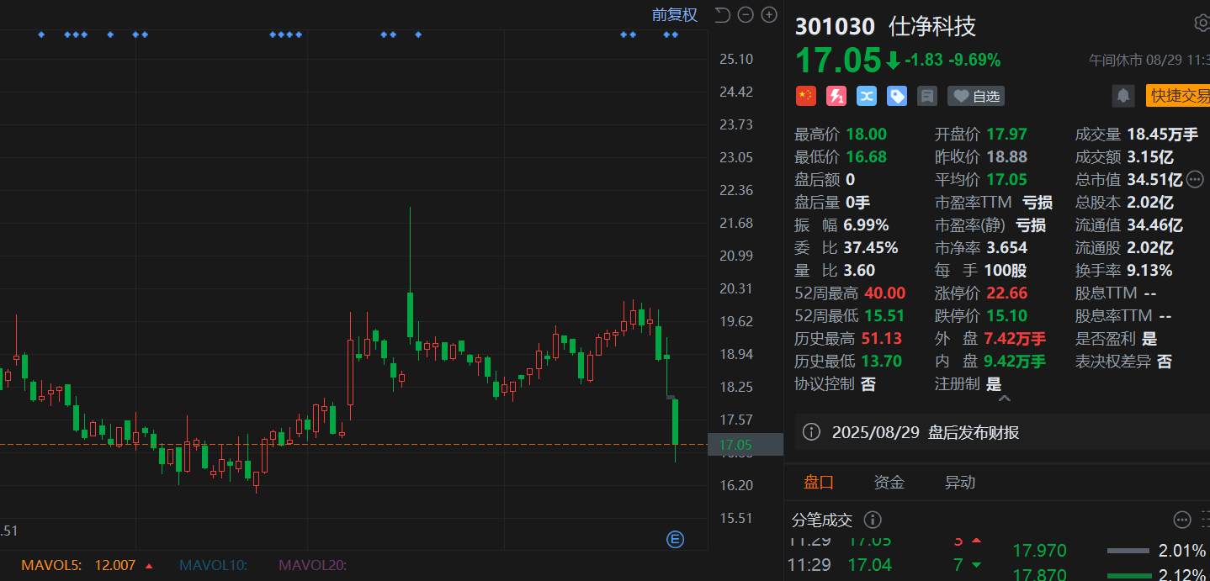The height and width of the screenshot is (581, 1210).
Task: Click the 换手率 value 9.13%
Action: pyautogui.click(x=1149, y=271)
